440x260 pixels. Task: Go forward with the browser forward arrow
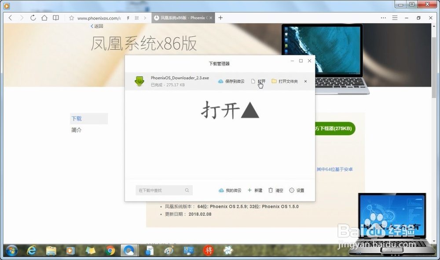point(22,18)
